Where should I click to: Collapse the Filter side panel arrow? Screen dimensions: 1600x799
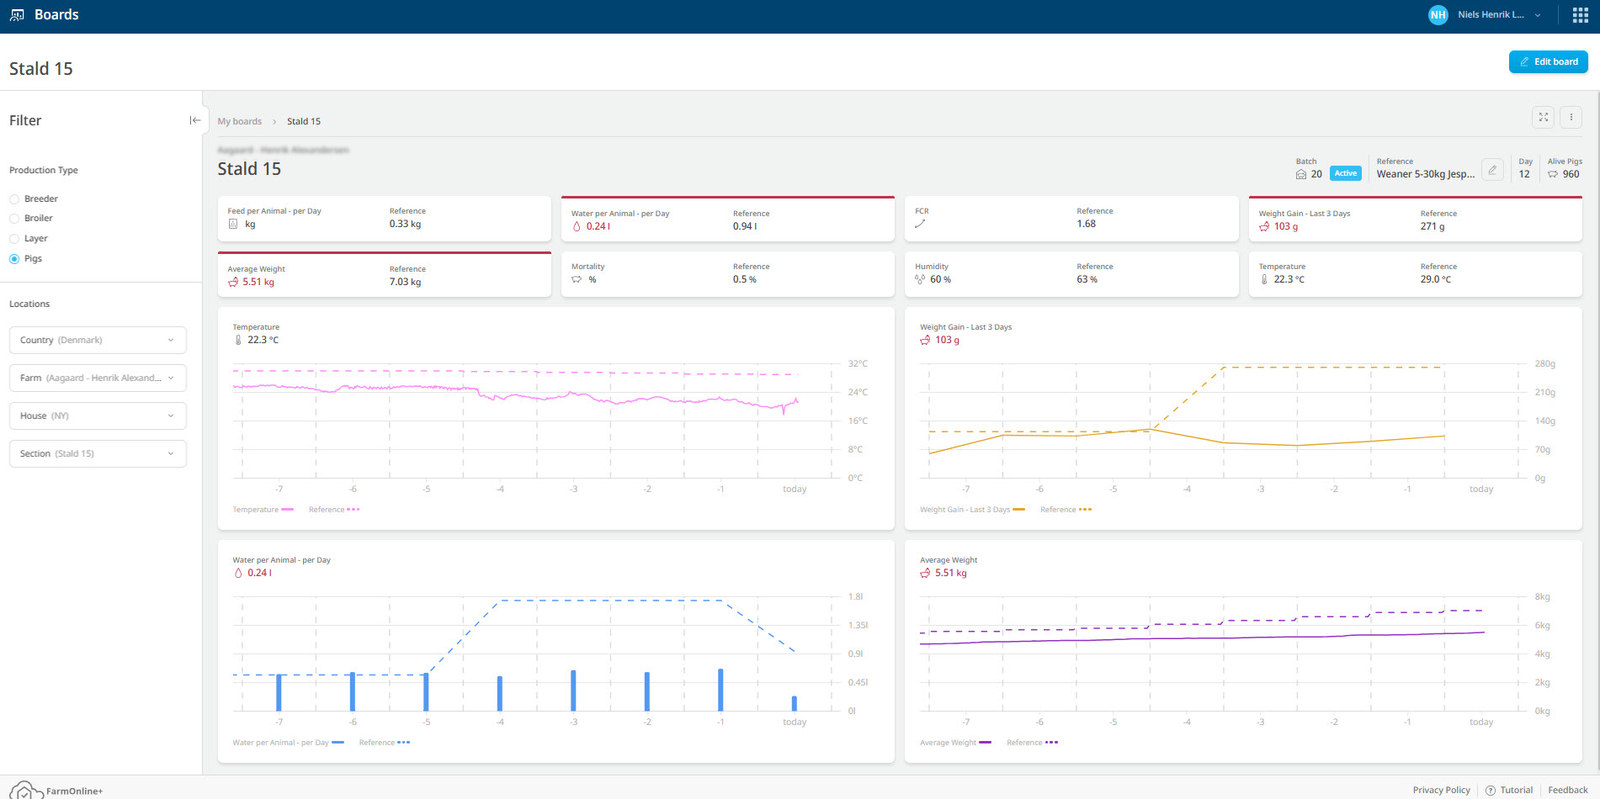tap(194, 120)
